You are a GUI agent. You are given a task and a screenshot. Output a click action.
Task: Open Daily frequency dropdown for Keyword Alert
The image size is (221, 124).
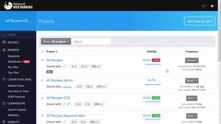tap(192, 116)
